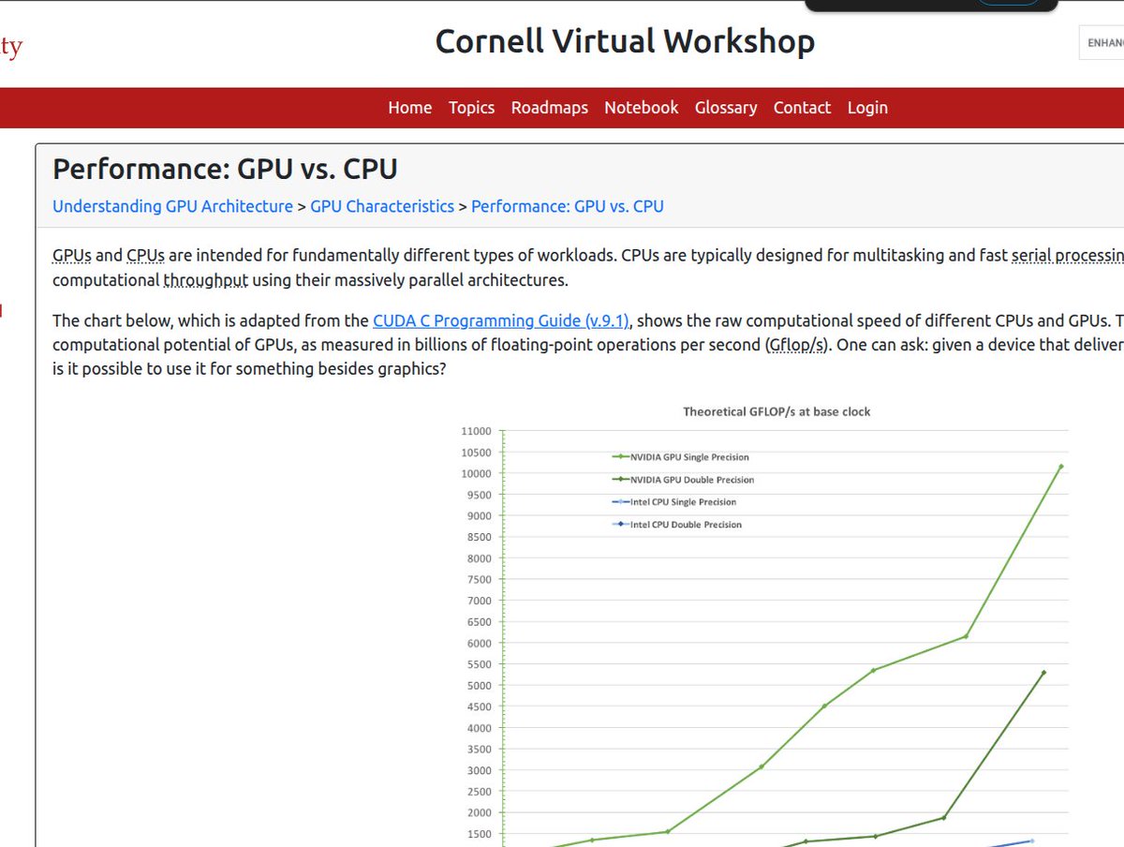Open the Roadmaps menu item
The height and width of the screenshot is (847, 1124).
550,108
